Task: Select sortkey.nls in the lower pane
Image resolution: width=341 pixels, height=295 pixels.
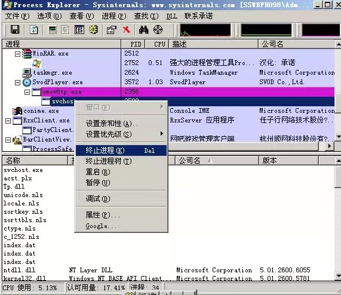Action: tap(23, 212)
